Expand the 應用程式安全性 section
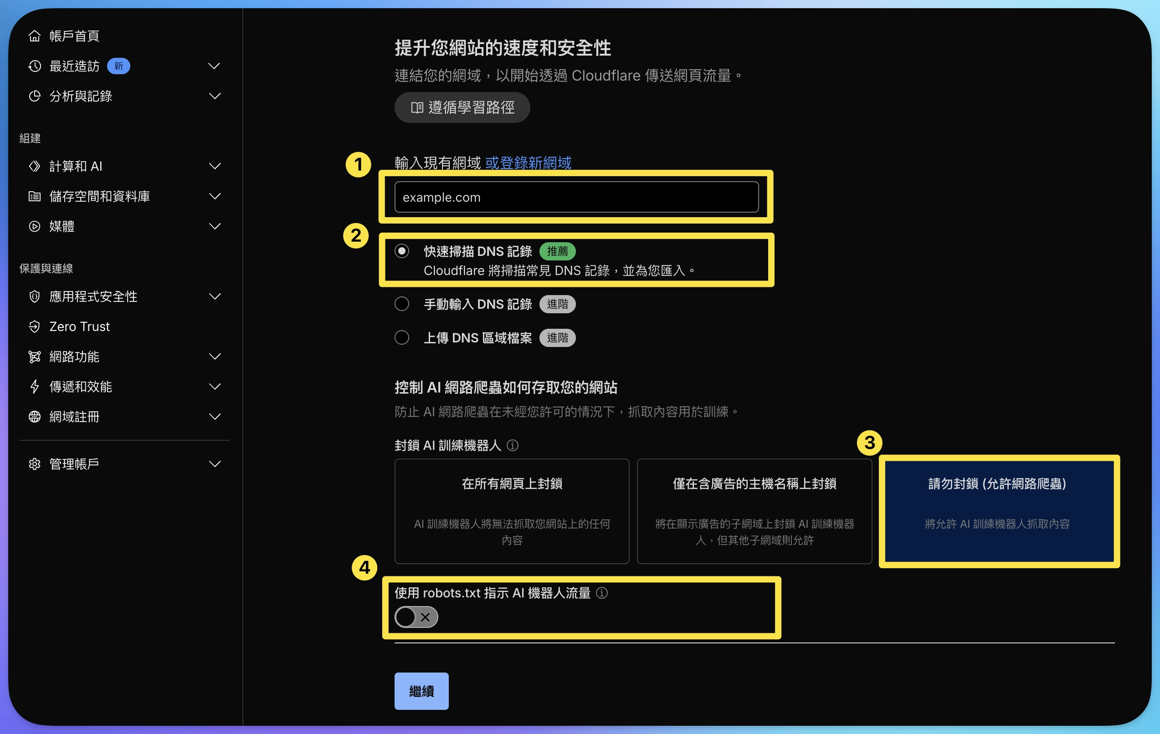 coord(216,296)
